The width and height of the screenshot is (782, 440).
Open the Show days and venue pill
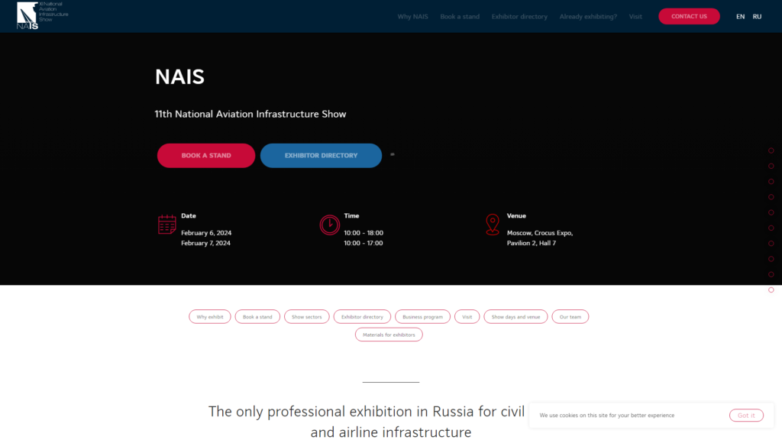click(515, 317)
